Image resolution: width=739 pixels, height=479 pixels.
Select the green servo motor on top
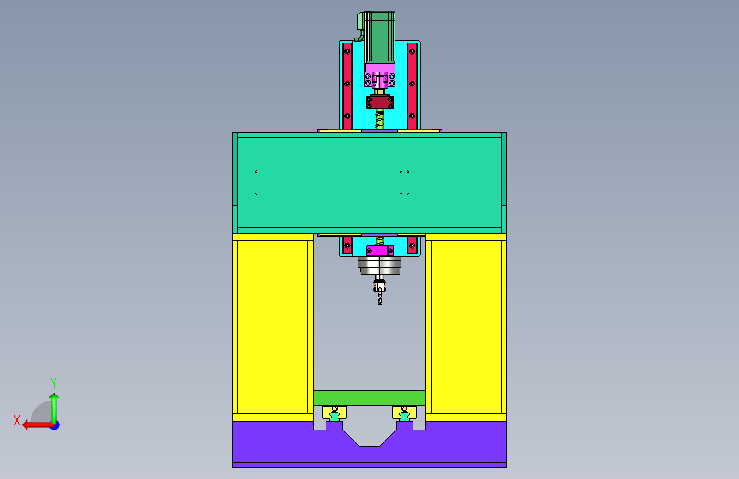(379, 38)
